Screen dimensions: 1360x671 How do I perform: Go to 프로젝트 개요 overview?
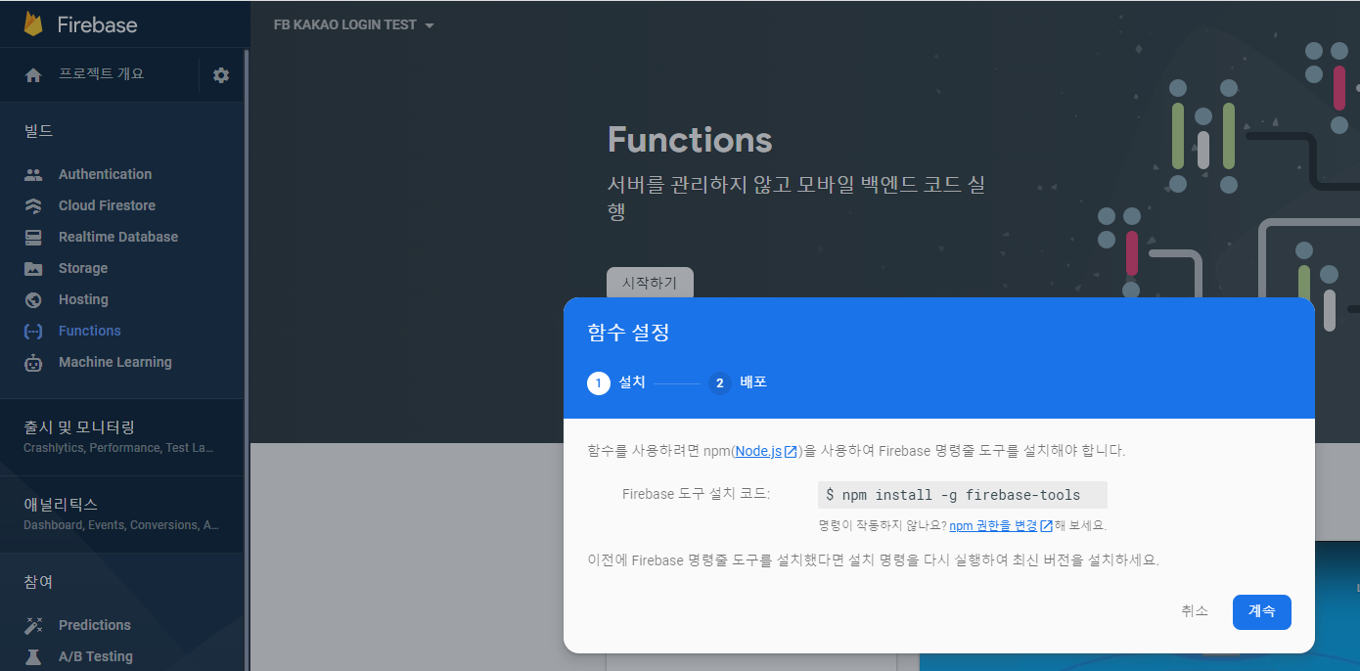click(101, 74)
